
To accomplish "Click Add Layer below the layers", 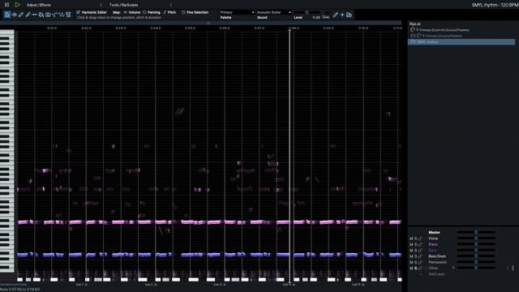I will [x=436, y=274].
